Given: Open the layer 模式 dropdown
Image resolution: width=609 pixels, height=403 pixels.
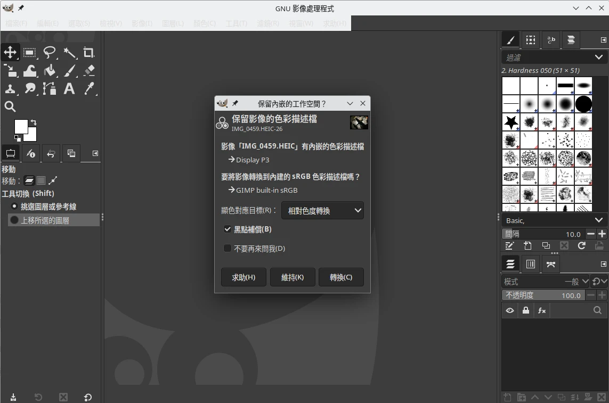Looking at the screenshot, I should [546, 282].
